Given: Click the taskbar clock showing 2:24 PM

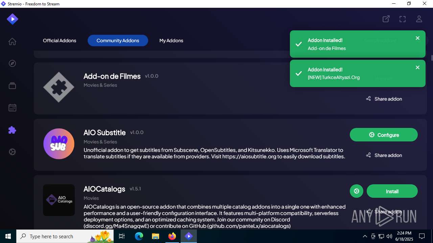Looking at the screenshot, I should point(404,236).
